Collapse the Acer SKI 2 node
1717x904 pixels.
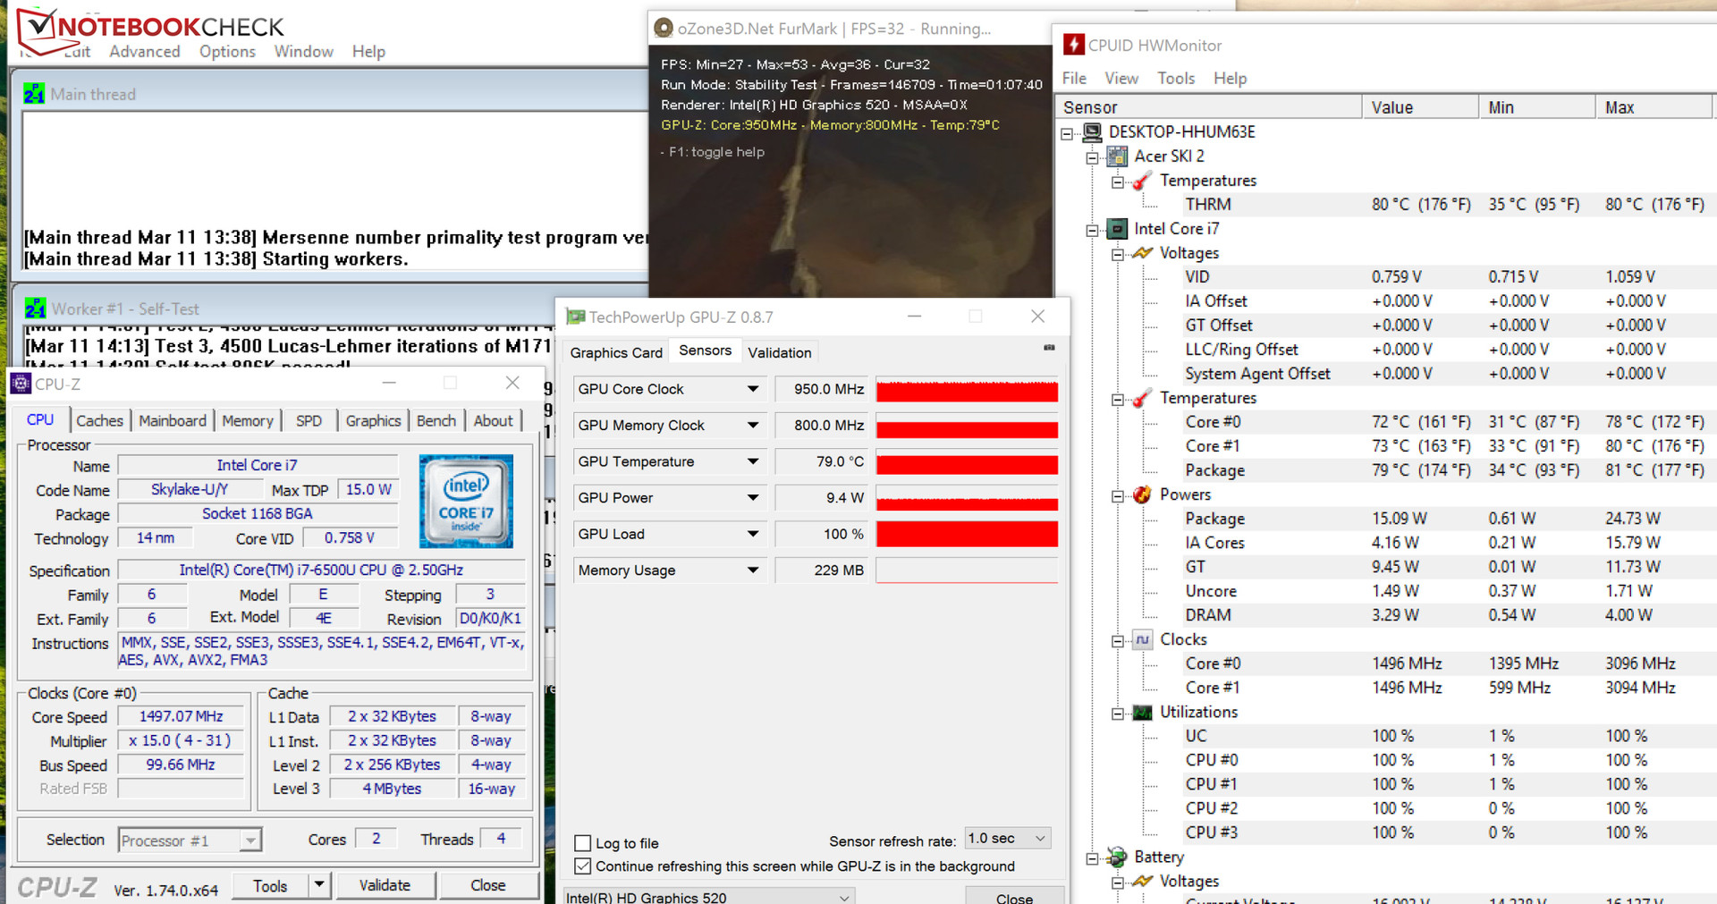click(x=1092, y=158)
